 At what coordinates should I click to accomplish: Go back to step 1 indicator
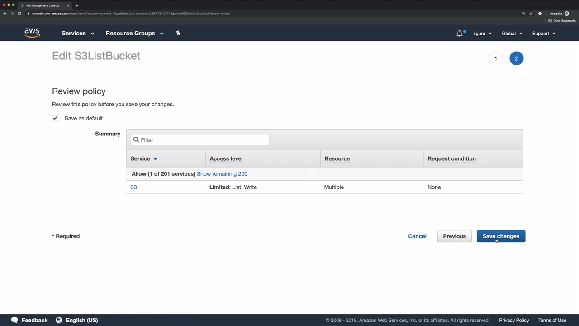coord(496,58)
